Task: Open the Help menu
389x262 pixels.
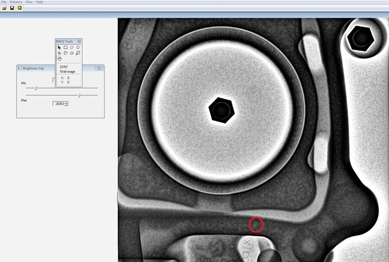Action: [40, 2]
